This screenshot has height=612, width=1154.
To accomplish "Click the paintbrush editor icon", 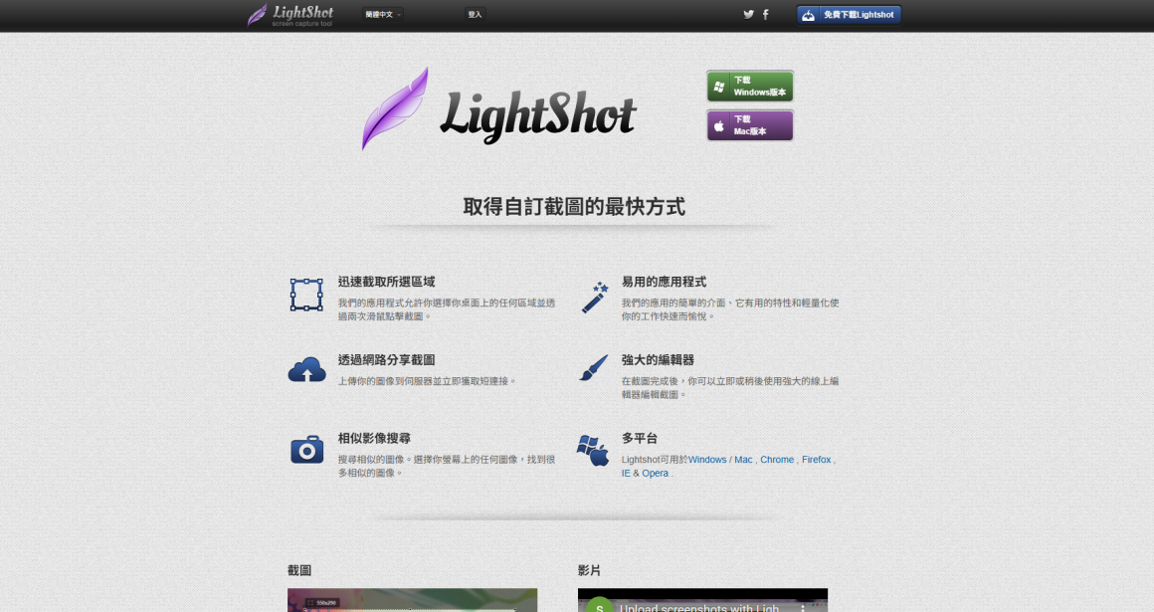I will (593, 368).
